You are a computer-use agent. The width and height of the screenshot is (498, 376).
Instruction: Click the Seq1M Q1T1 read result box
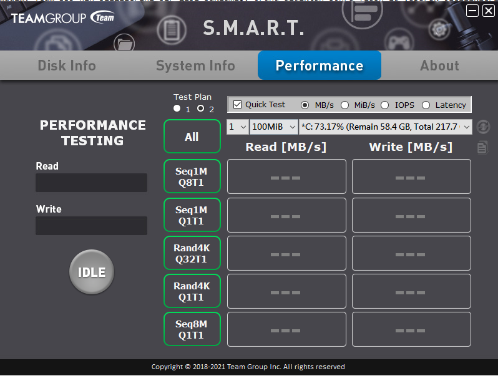(x=286, y=216)
